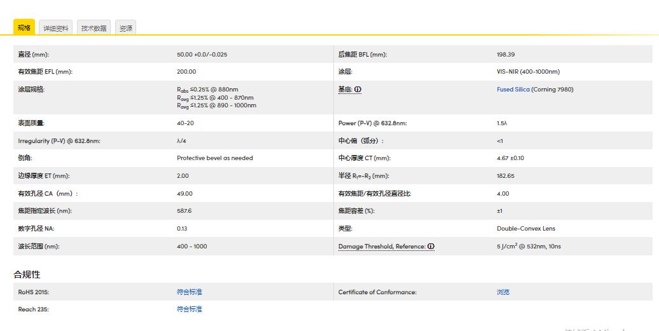Image resolution: width=659 pixels, height=331 pixels.
Task: Click the info icon beside Damage Threshold, Reference
Action: click(x=431, y=247)
